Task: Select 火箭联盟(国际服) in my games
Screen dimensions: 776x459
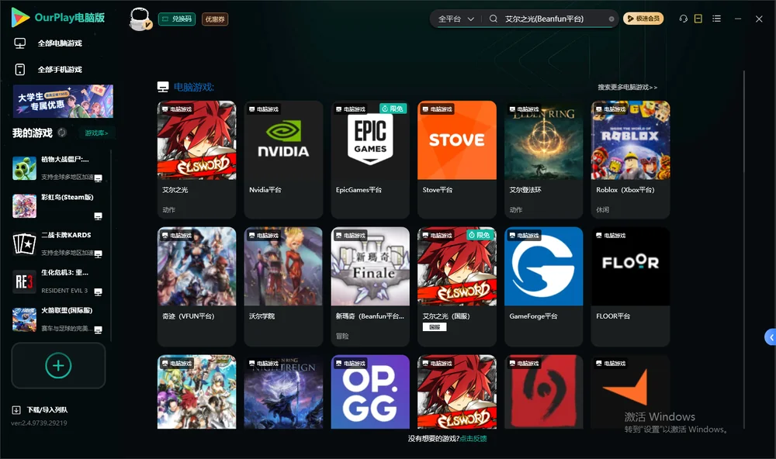Action: (58, 319)
